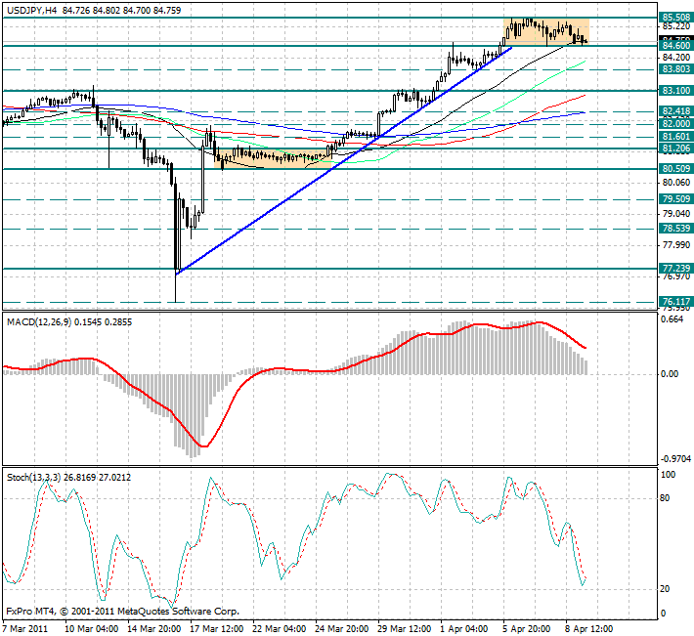Select the 83.100 resistance price label

(674, 91)
